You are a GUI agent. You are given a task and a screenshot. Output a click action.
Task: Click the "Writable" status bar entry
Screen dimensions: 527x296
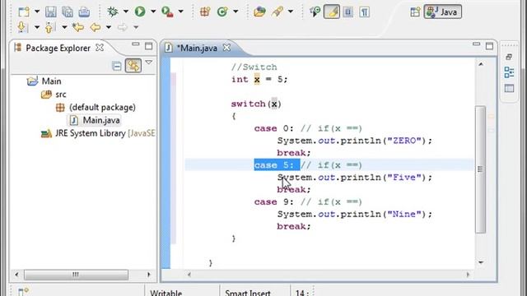click(166, 293)
